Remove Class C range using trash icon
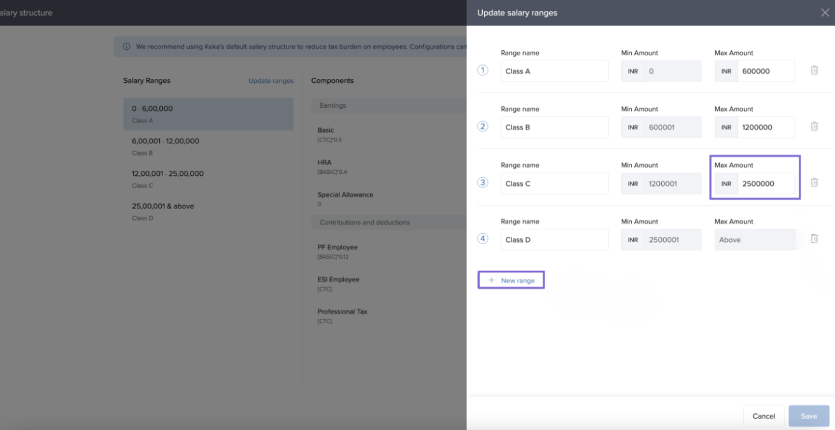 pos(814,183)
